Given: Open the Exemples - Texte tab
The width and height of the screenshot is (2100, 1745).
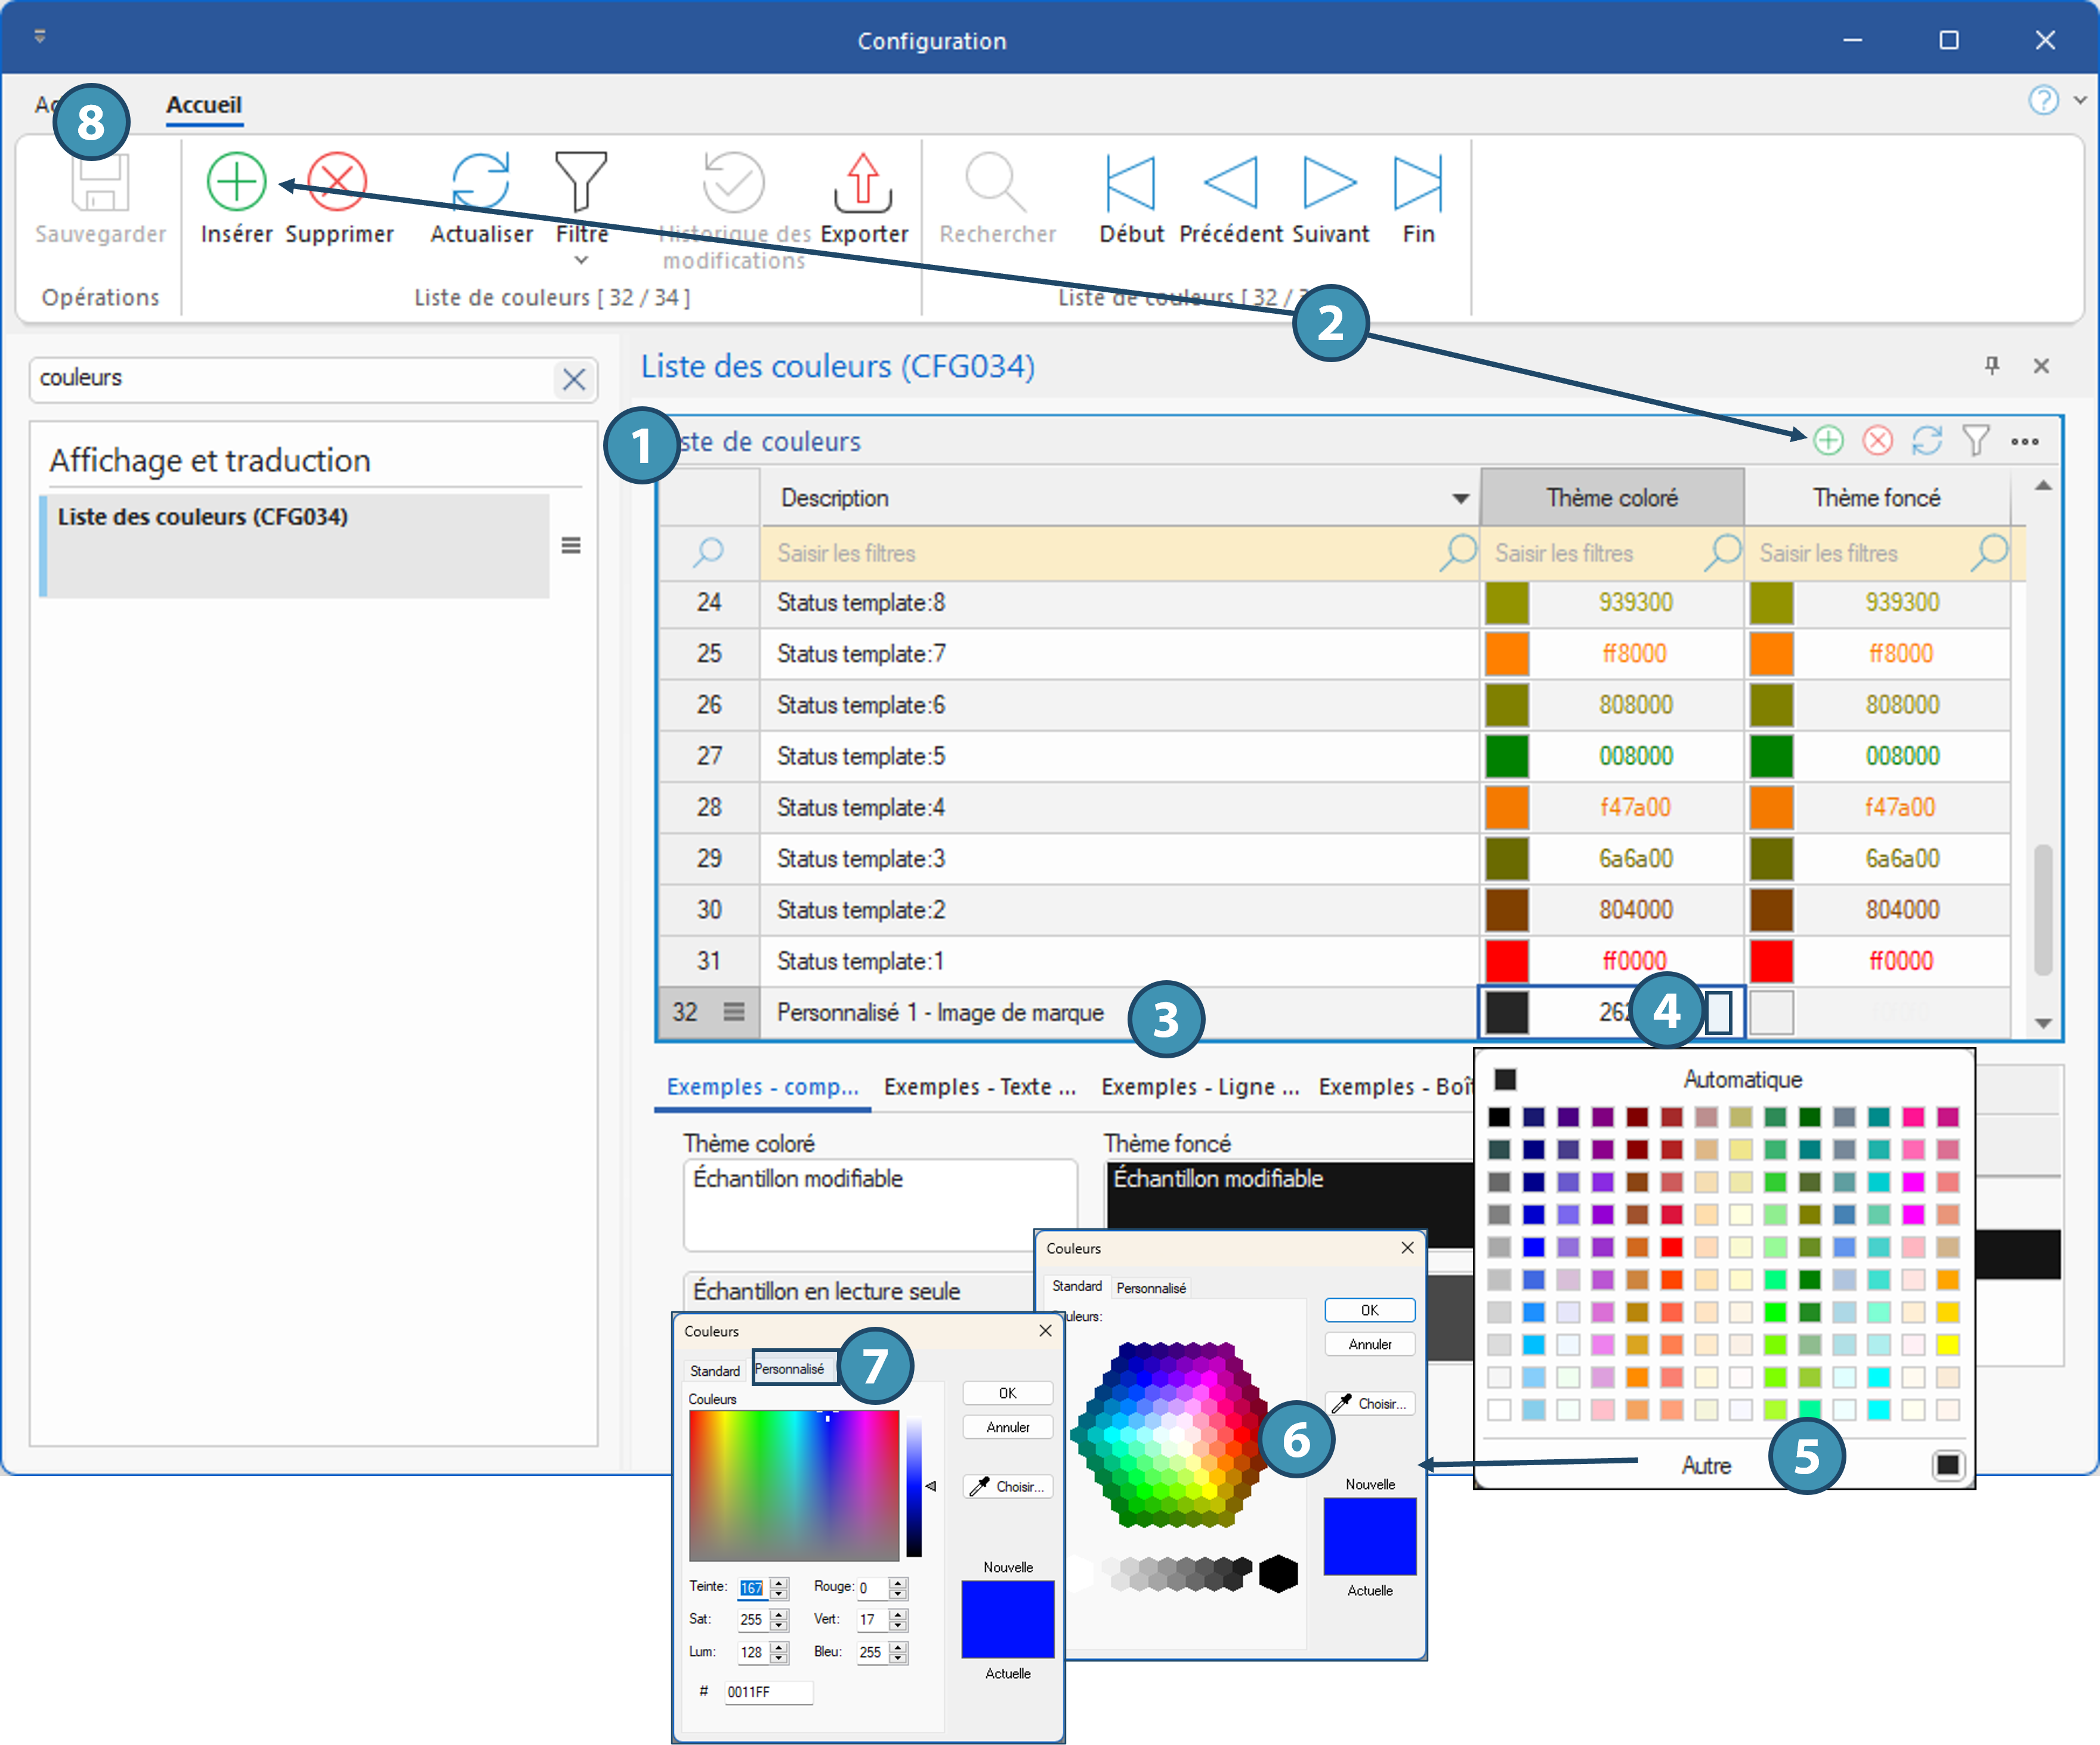Looking at the screenshot, I should pyautogui.click(x=980, y=1087).
